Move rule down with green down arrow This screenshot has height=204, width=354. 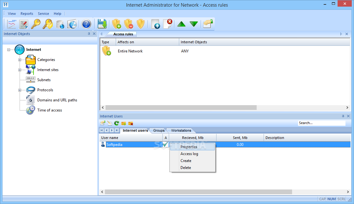pos(194,24)
